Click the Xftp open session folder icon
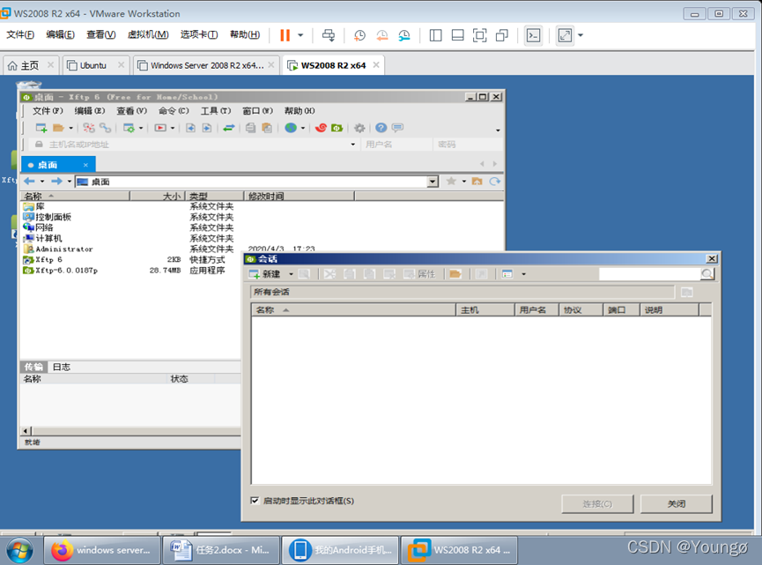This screenshot has height=565, width=762. [x=58, y=128]
